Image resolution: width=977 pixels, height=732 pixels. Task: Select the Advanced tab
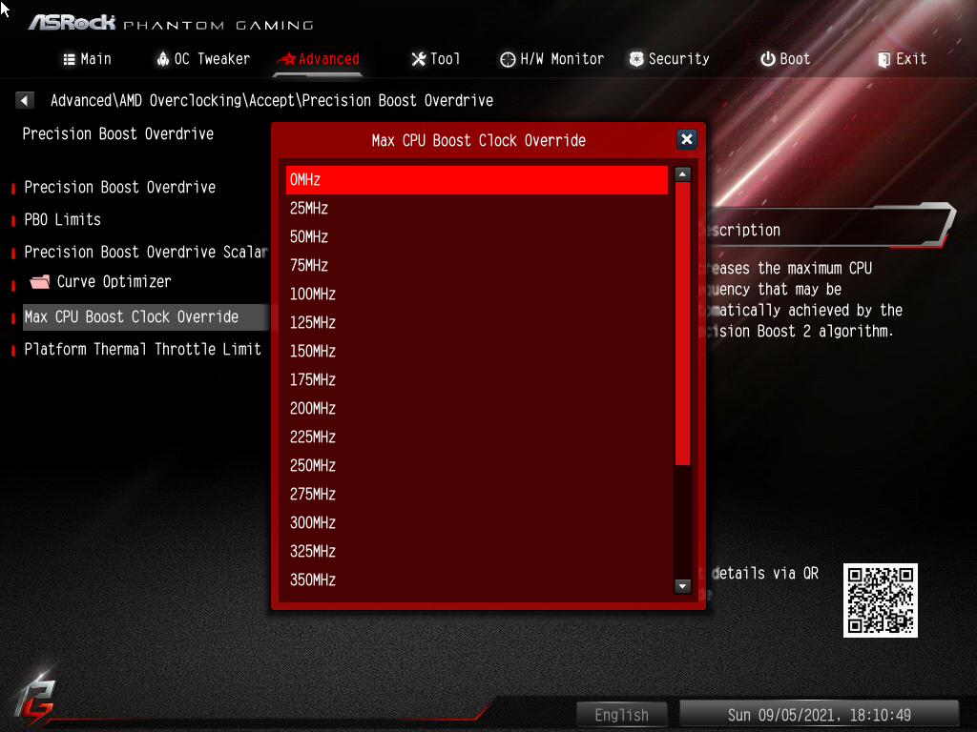[x=319, y=59]
